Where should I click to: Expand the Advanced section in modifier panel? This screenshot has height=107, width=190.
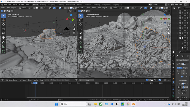183,80
